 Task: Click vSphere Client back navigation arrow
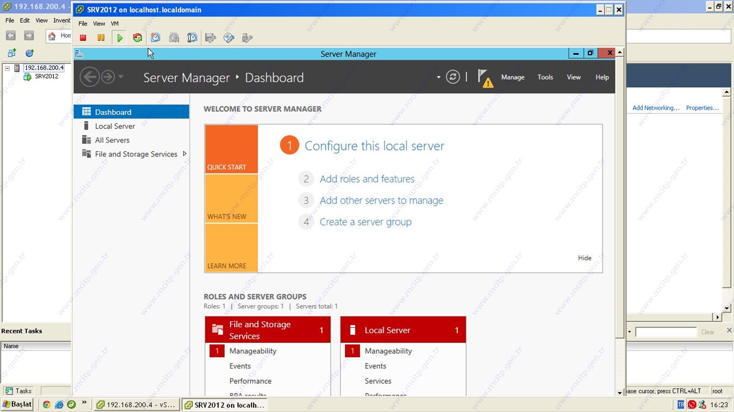(11, 36)
